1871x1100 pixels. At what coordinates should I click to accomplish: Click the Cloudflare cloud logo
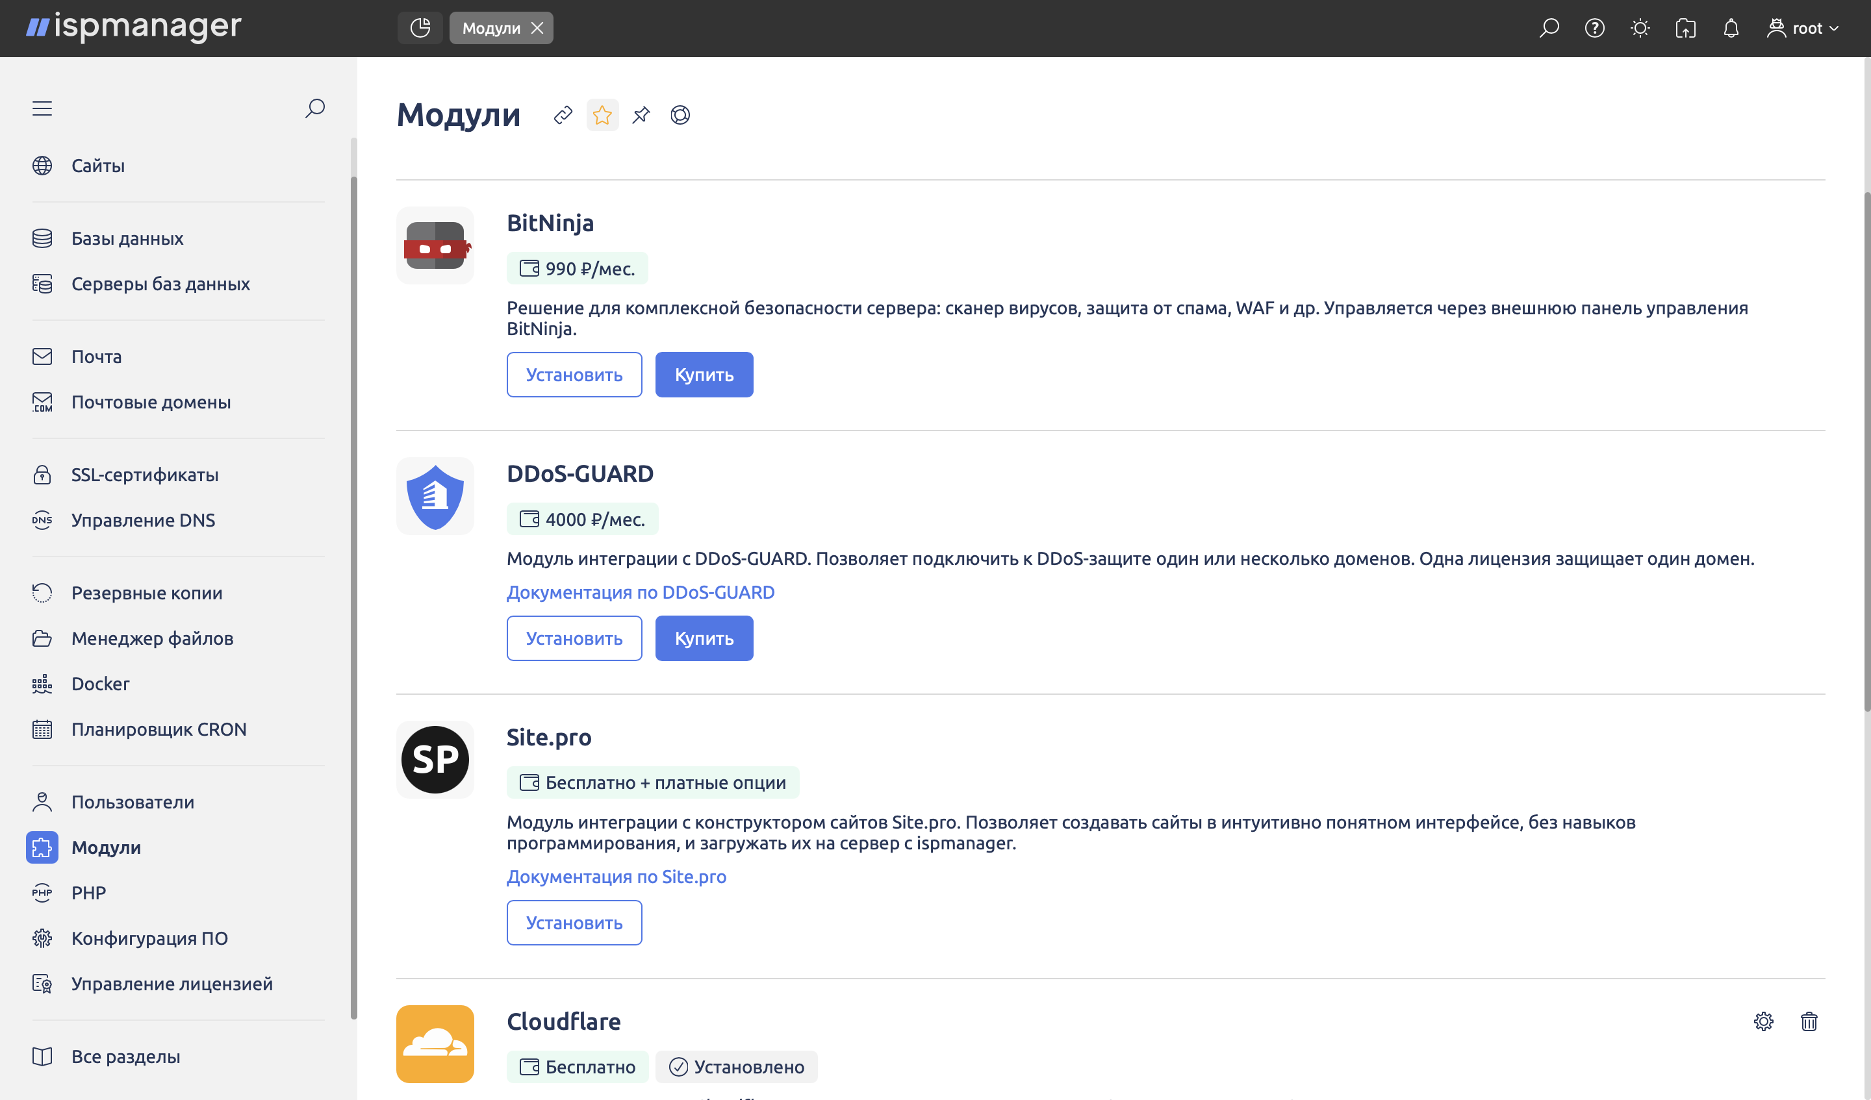click(435, 1044)
